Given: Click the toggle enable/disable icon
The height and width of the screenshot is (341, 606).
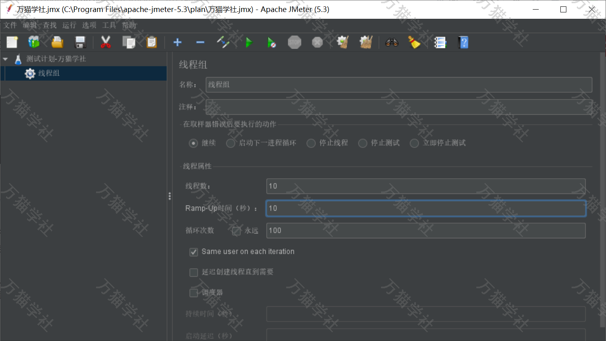Looking at the screenshot, I should click(223, 42).
